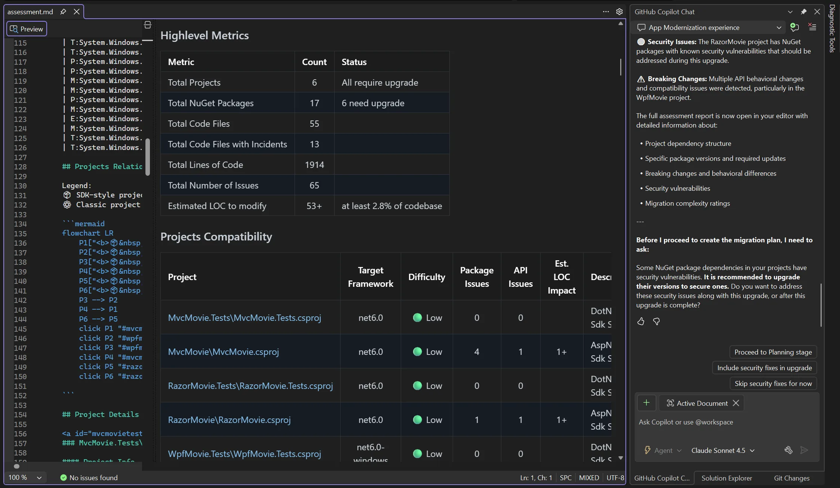Viewport: 840px width, 488px height.
Task: Toggle split editor orientation icon
Action: tap(148, 25)
